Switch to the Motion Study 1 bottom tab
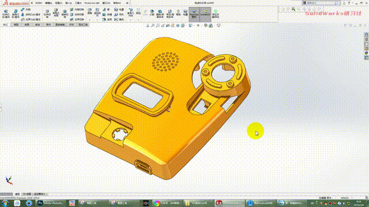Viewport: 369px width, 207px height. click(40, 194)
